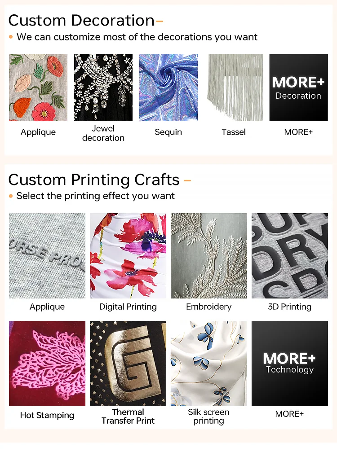
Task: Choose the Tassel decoration image
Action: [234, 87]
